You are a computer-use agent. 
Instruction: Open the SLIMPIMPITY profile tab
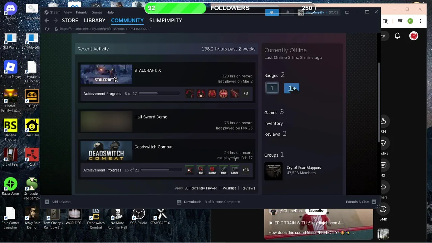[x=166, y=21]
